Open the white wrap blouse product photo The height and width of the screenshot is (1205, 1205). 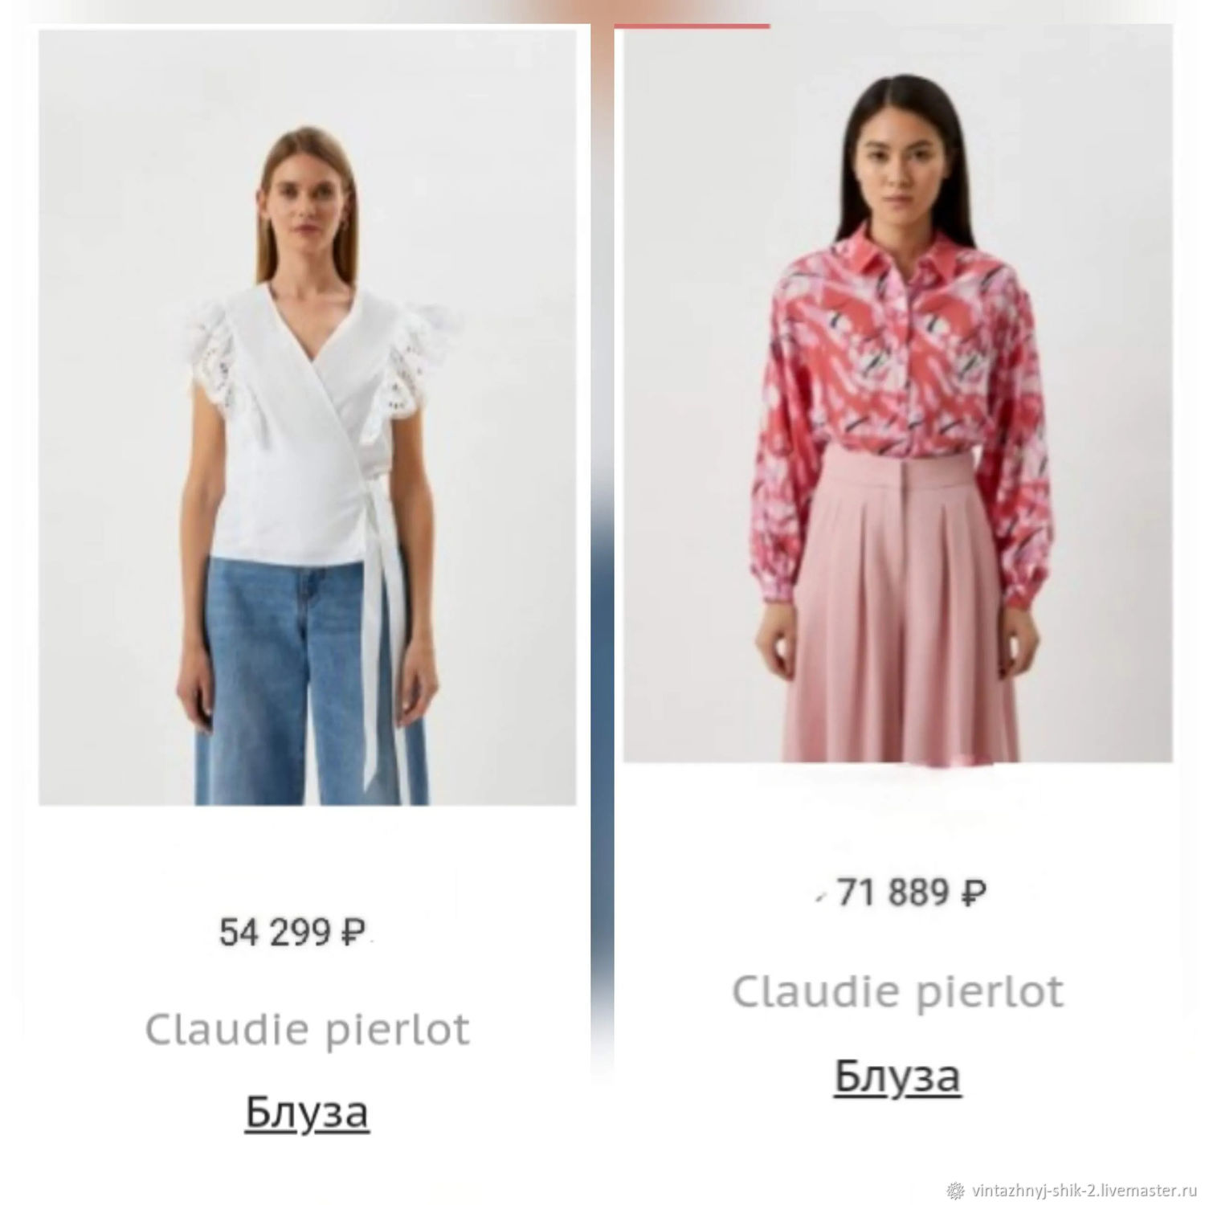tap(307, 418)
